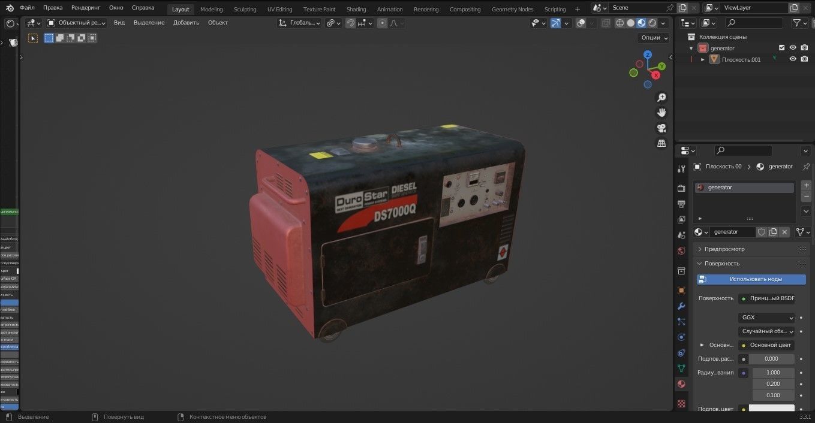Switch to the Shading workspace tab
815x423 pixels.
coord(356,9)
